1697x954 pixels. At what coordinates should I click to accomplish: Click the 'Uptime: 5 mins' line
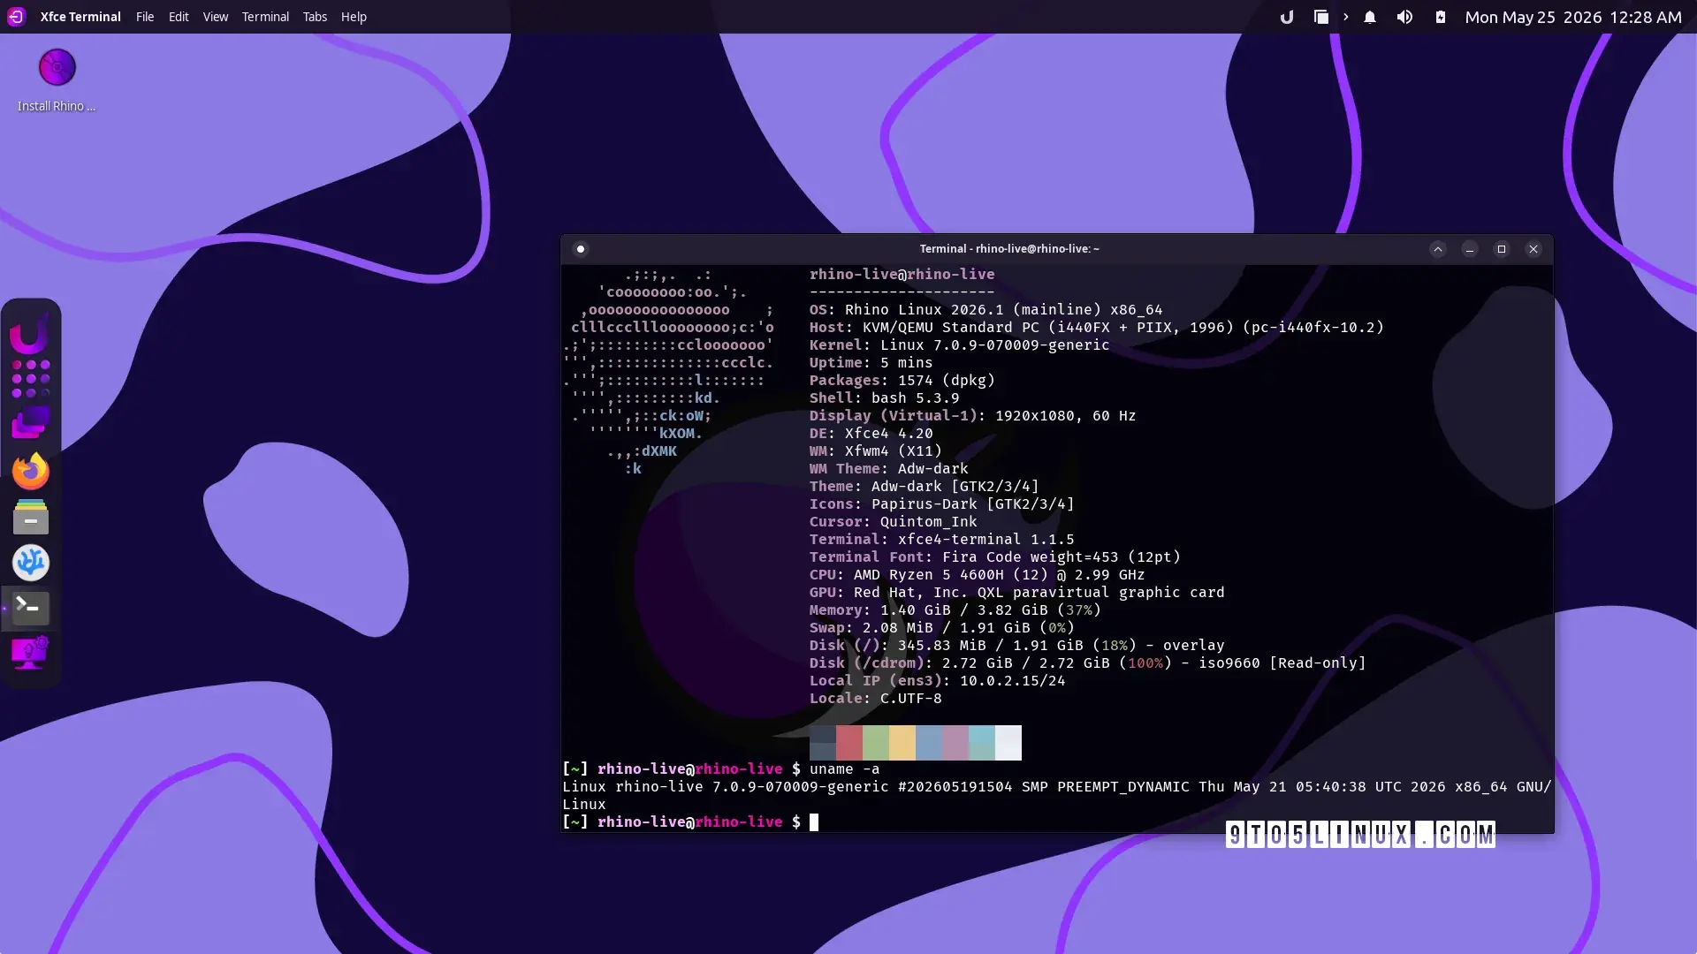click(871, 363)
